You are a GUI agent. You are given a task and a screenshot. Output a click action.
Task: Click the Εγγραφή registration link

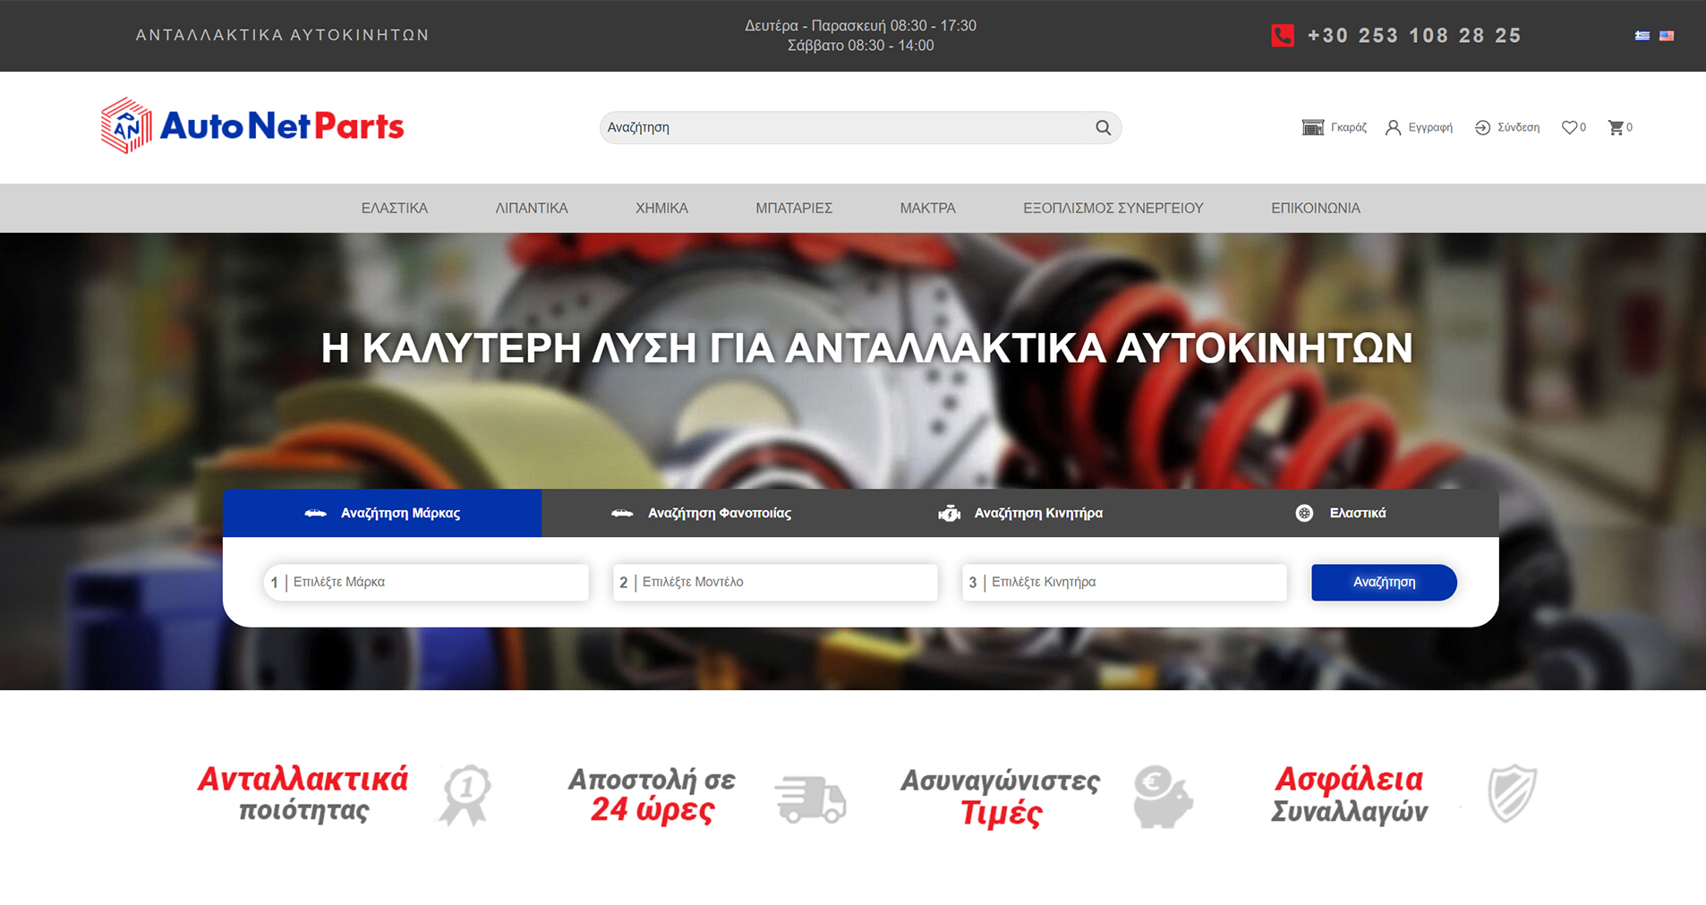click(1420, 128)
